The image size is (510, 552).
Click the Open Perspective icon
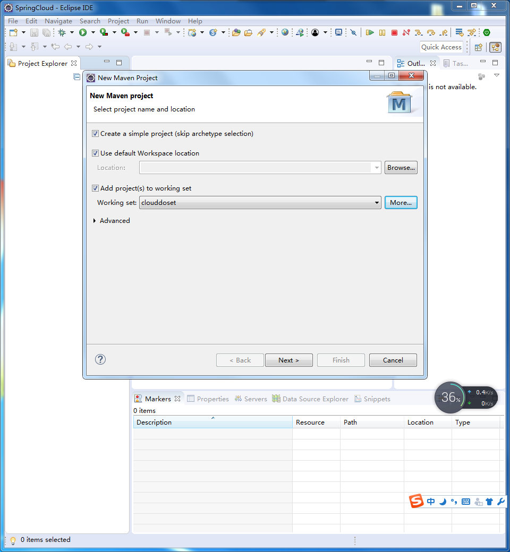(478, 47)
